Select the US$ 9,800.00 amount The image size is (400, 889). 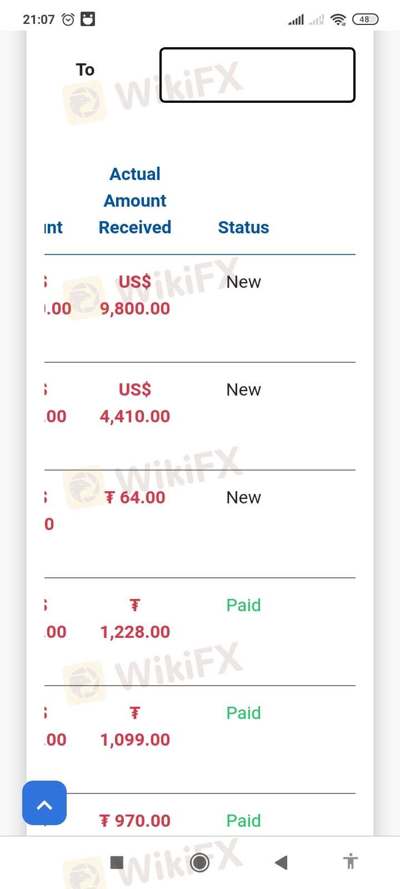pyautogui.click(x=135, y=295)
